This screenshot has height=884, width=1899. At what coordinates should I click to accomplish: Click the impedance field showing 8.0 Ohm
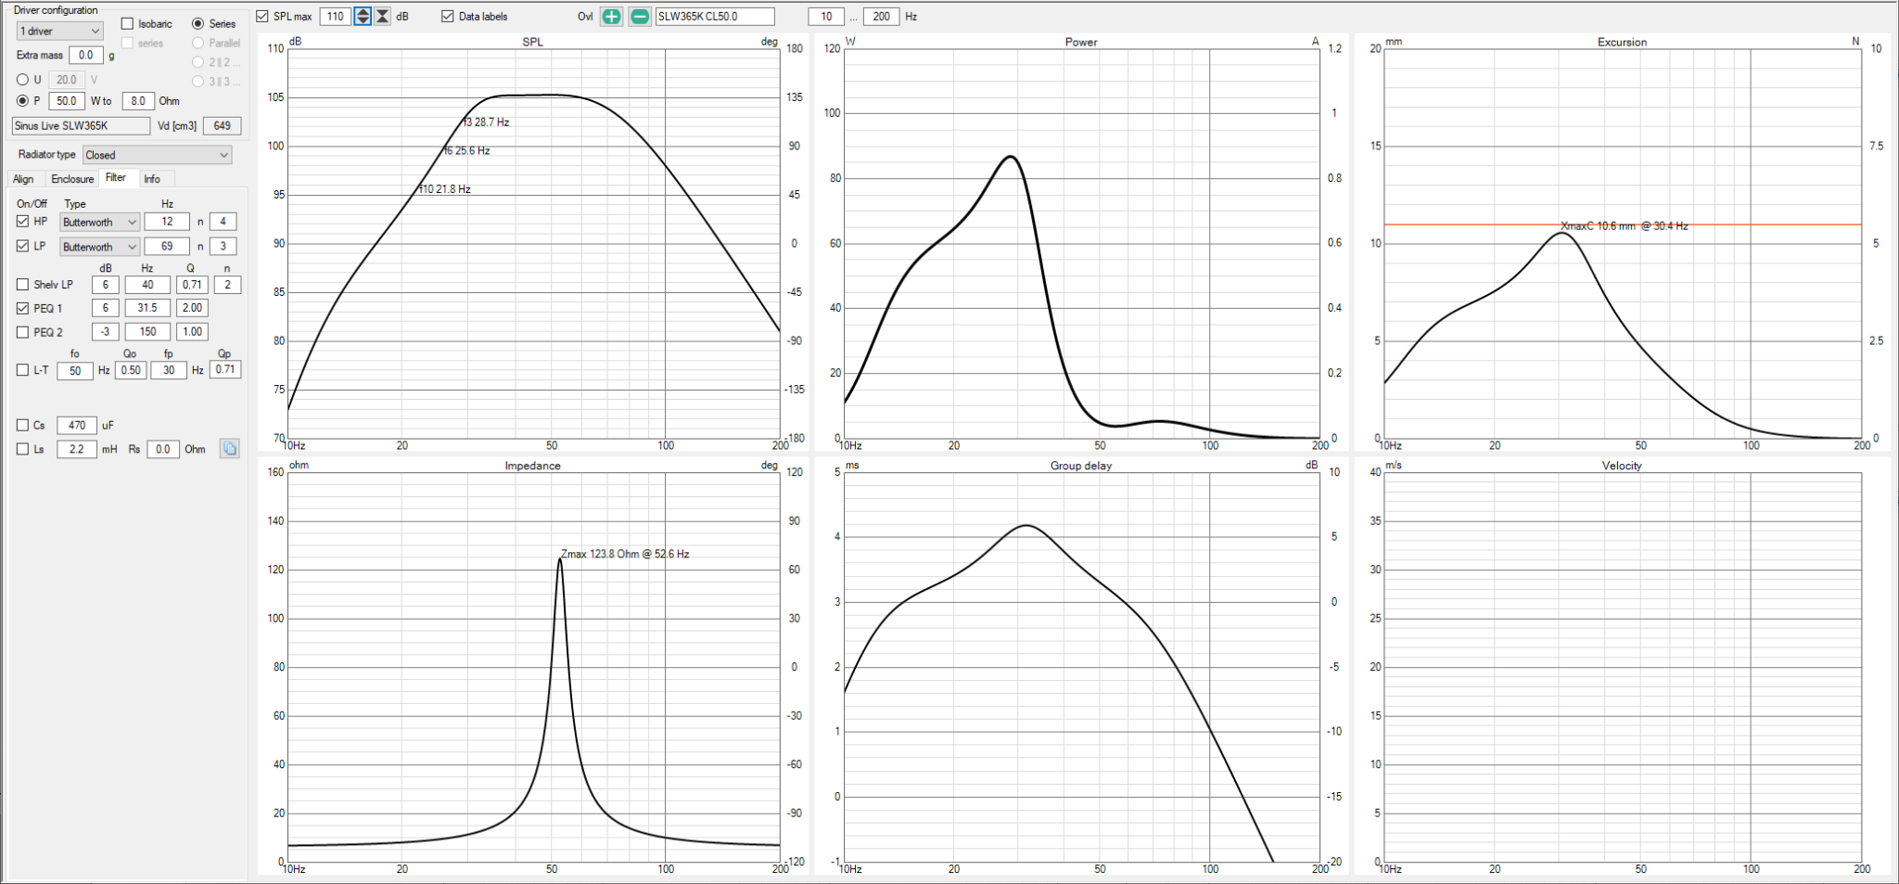point(138,101)
